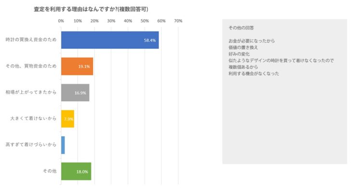The height and width of the screenshot is (192, 361).
Task: Click the その他 axis label beside green bar
Action: coord(50,171)
